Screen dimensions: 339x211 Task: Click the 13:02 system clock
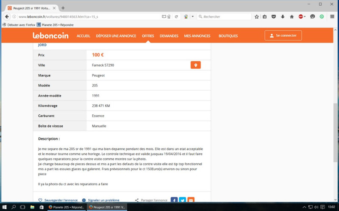(331, 207)
